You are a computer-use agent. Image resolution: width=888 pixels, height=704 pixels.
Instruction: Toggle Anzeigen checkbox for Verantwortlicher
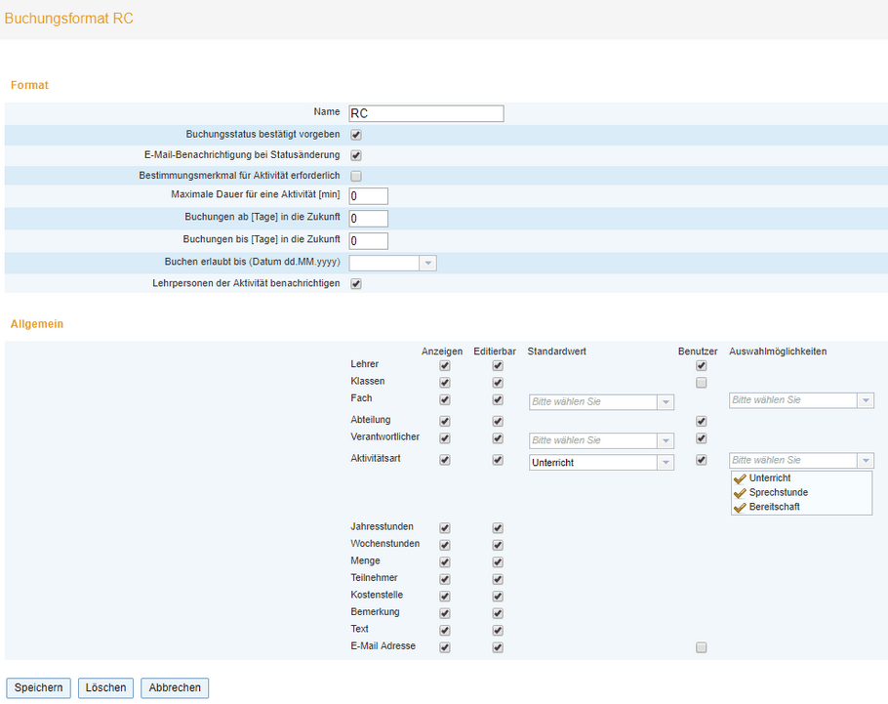tap(445, 438)
